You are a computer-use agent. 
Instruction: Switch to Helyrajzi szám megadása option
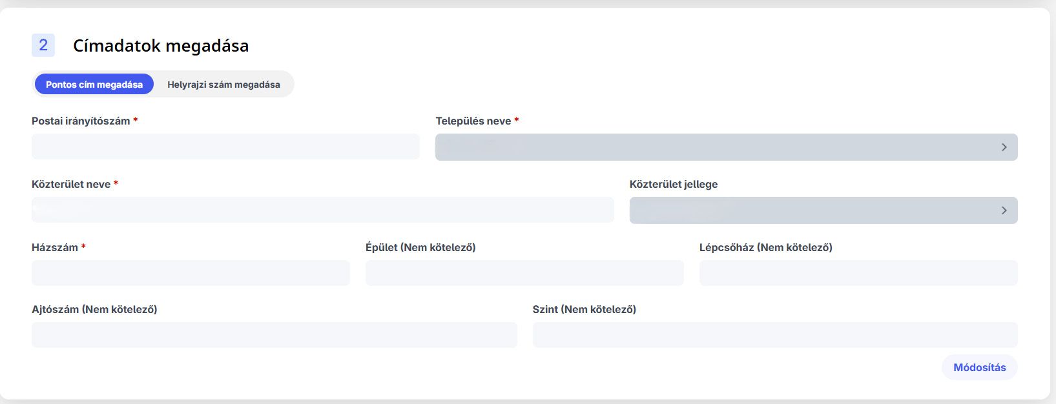223,85
